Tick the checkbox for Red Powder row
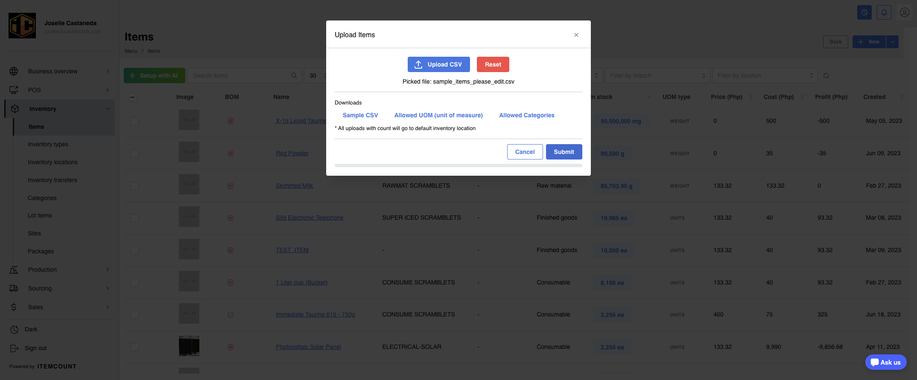The width and height of the screenshot is (917, 380). pos(135,153)
